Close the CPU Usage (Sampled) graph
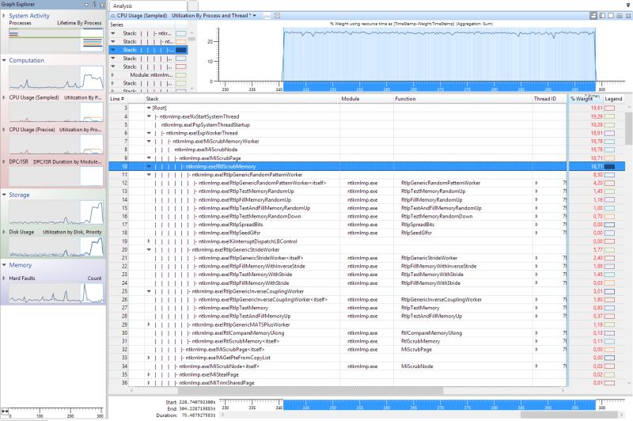The width and height of the screenshot is (633, 421). coord(628,16)
